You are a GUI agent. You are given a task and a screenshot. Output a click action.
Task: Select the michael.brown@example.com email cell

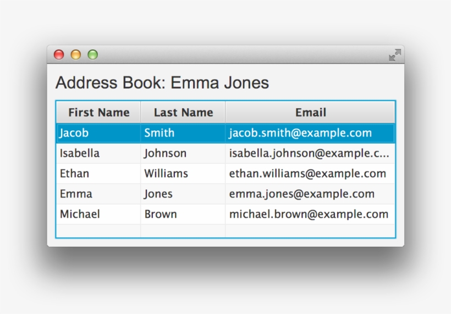tap(309, 214)
